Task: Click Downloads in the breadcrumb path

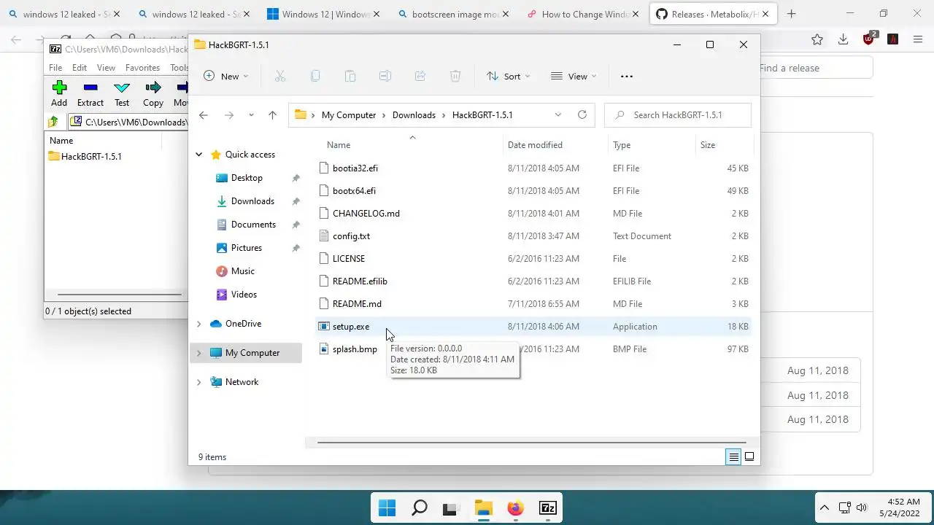Action: click(x=414, y=115)
